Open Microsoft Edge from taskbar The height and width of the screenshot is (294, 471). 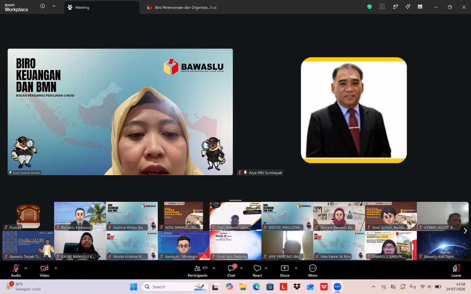[256, 287]
